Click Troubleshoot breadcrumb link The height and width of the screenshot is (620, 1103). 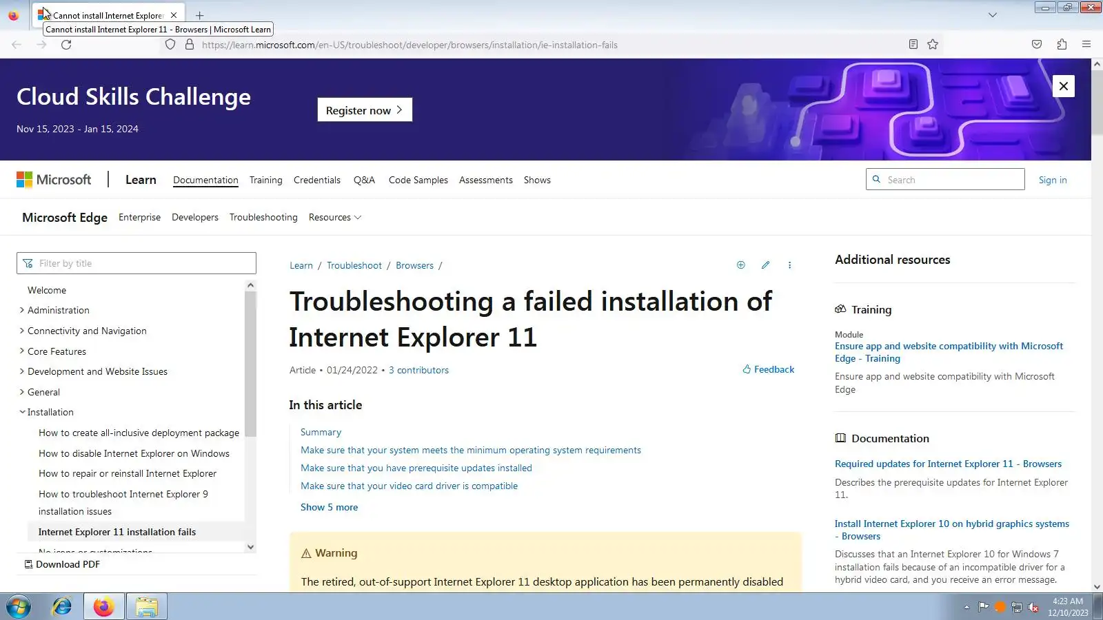[354, 266]
